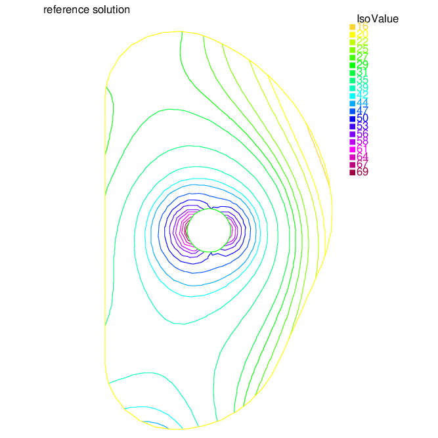
Task: Click inside the central circular hole
Action: click(x=209, y=230)
